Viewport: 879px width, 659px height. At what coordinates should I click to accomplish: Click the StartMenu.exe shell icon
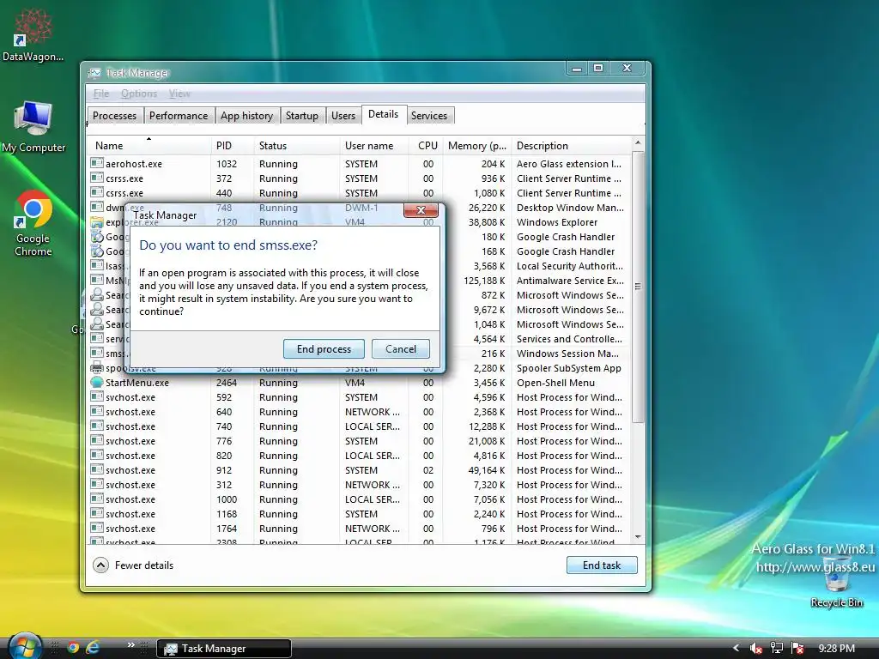pos(97,382)
